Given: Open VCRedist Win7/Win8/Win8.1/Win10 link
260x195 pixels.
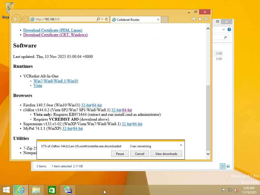Looking at the screenshot, I should pos(56,81).
